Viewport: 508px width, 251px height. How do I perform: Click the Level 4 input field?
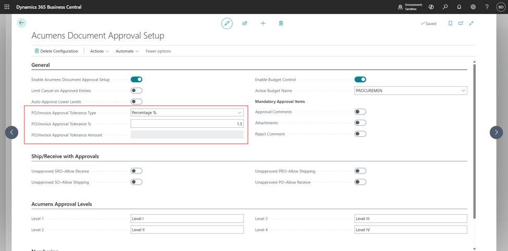(x=411, y=230)
